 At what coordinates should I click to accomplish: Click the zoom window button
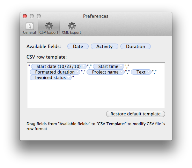click(39, 16)
